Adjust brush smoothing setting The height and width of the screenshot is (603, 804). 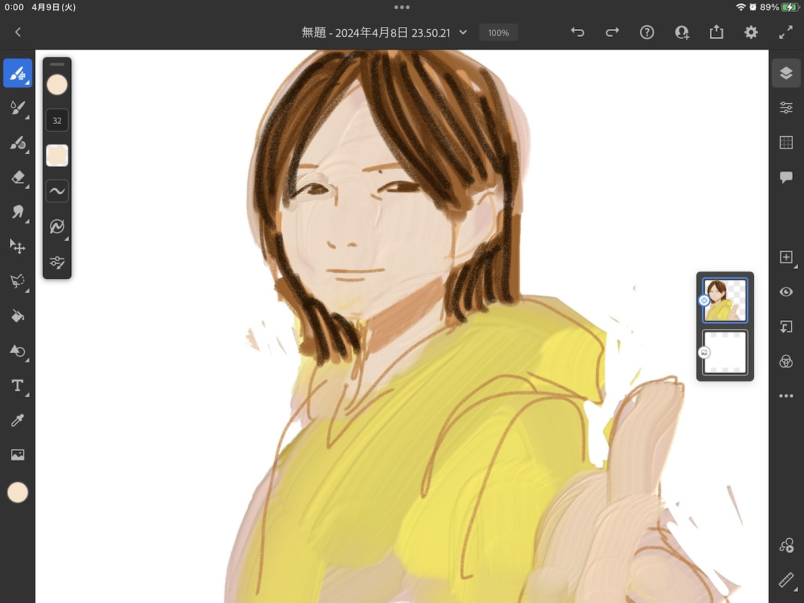click(x=57, y=191)
